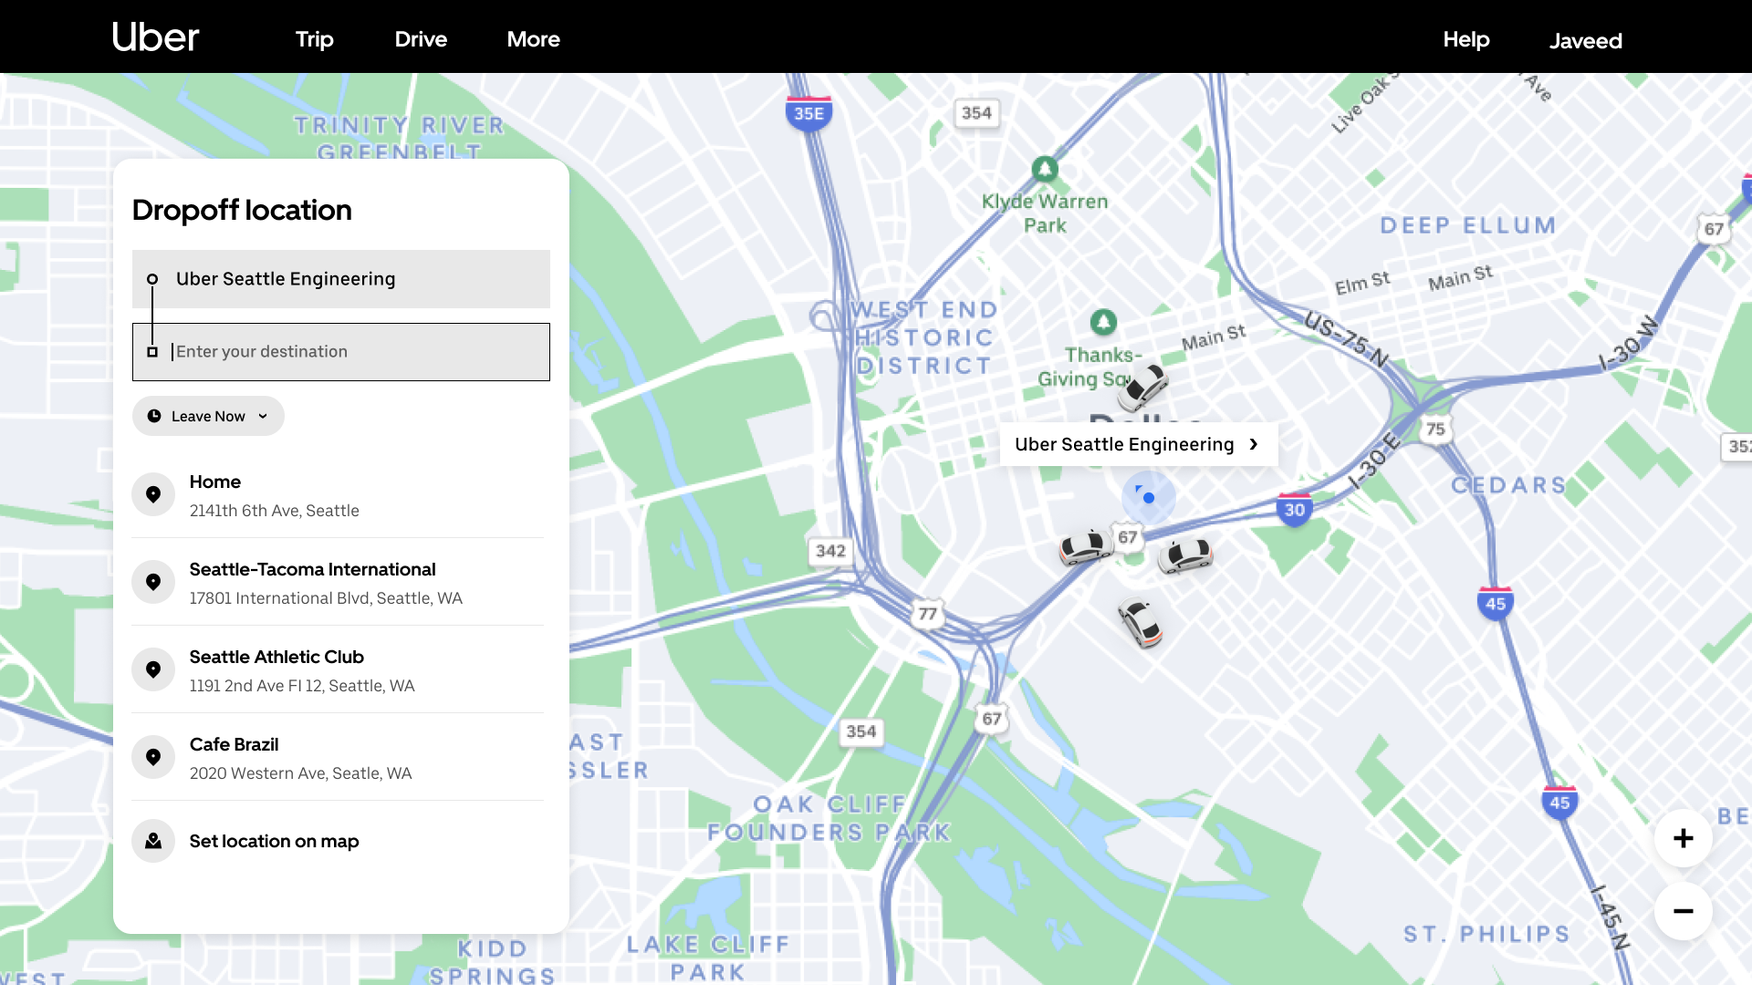Image resolution: width=1752 pixels, height=985 pixels.
Task: Click the DEEP ELLUM map label
Action: (x=1468, y=225)
